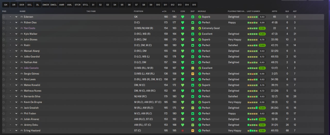Click Julián Álvarez's 7.44 average rating badge
Image resolution: width=330 pixels, height=135 pixels.
[262, 119]
